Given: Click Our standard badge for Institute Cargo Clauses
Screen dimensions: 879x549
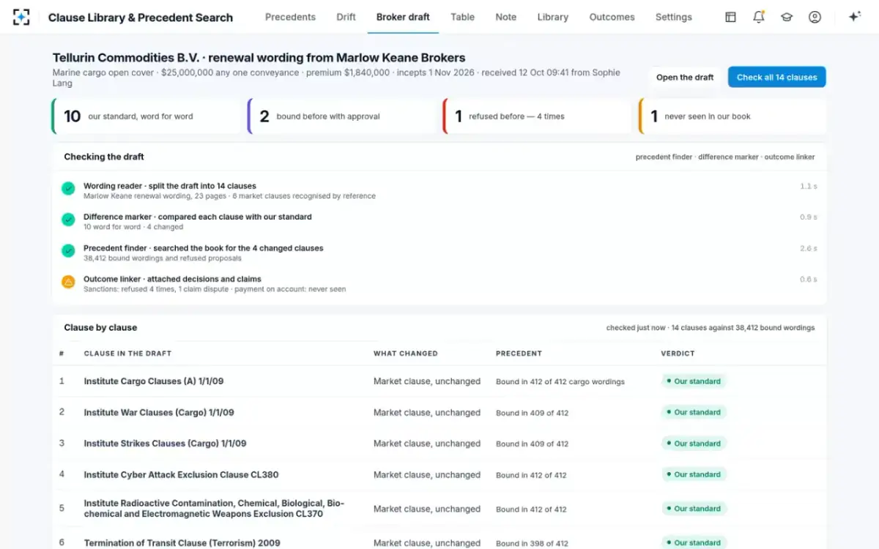Looking at the screenshot, I should click(693, 381).
